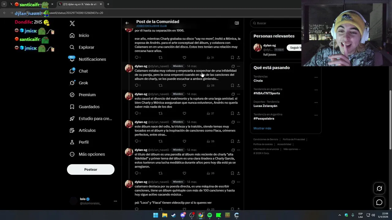Open more menu on 'Calamaro estaba muy celoso' post

(239, 66)
